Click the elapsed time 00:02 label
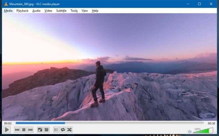The width and height of the screenshot is (219, 136). pos(8,123)
